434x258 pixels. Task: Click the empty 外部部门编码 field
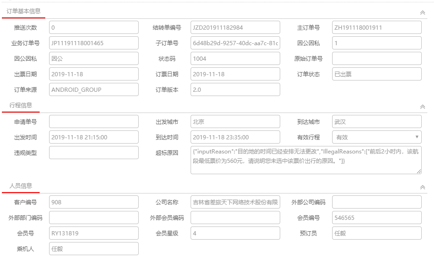click(x=94, y=218)
